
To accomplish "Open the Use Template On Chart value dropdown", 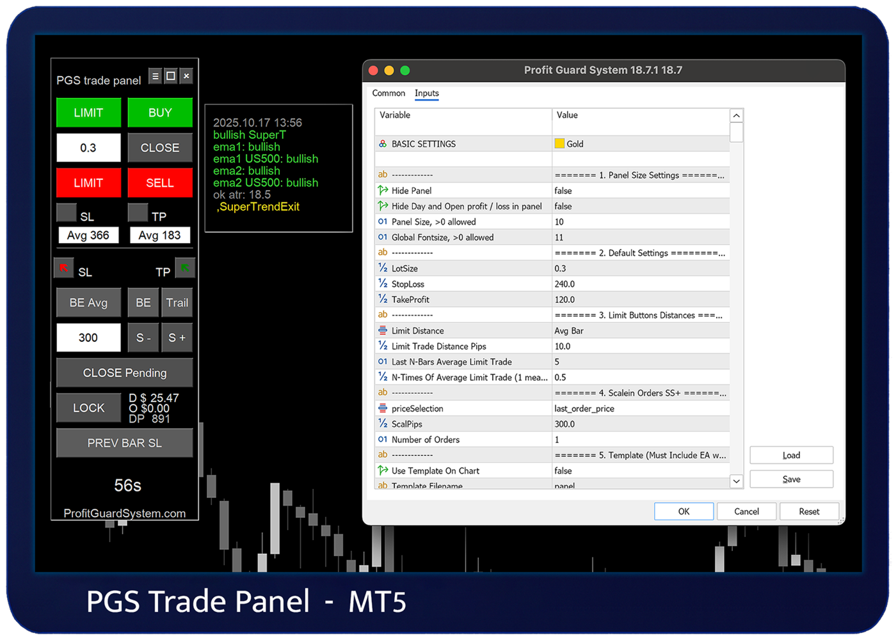I will 641,470.
